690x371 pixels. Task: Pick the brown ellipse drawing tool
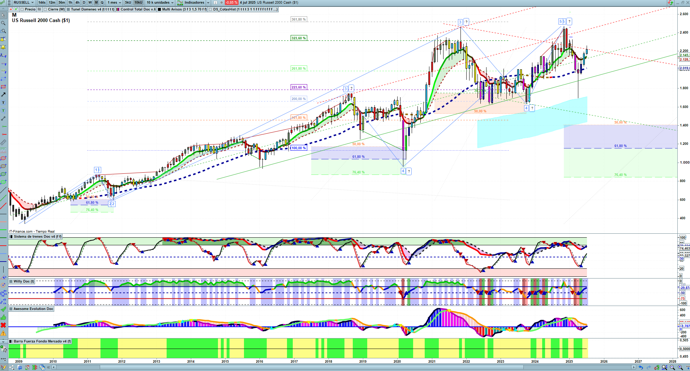tap(3, 166)
